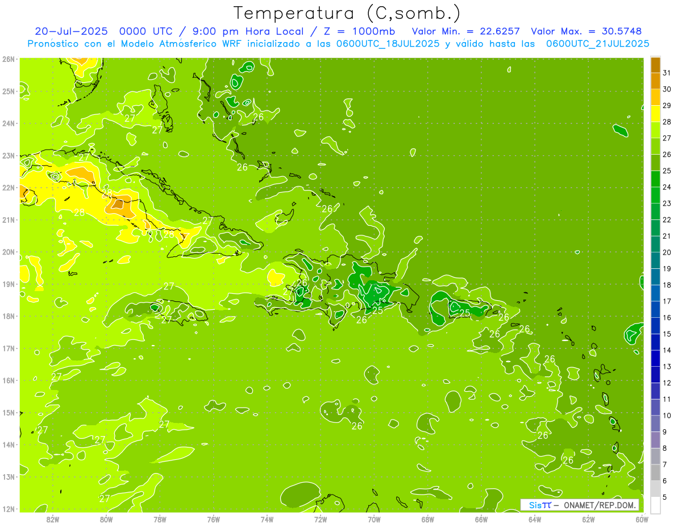This screenshot has height=527, width=682.
Task: Click the "14N" latitude axis label
Action: 9,445
